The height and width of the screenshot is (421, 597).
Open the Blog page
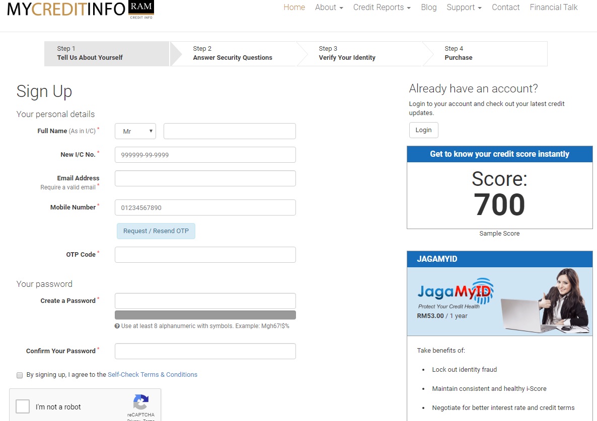(428, 8)
